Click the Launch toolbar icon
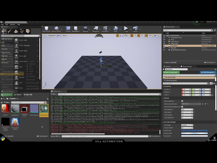217x163 pixels. pos(135,28)
